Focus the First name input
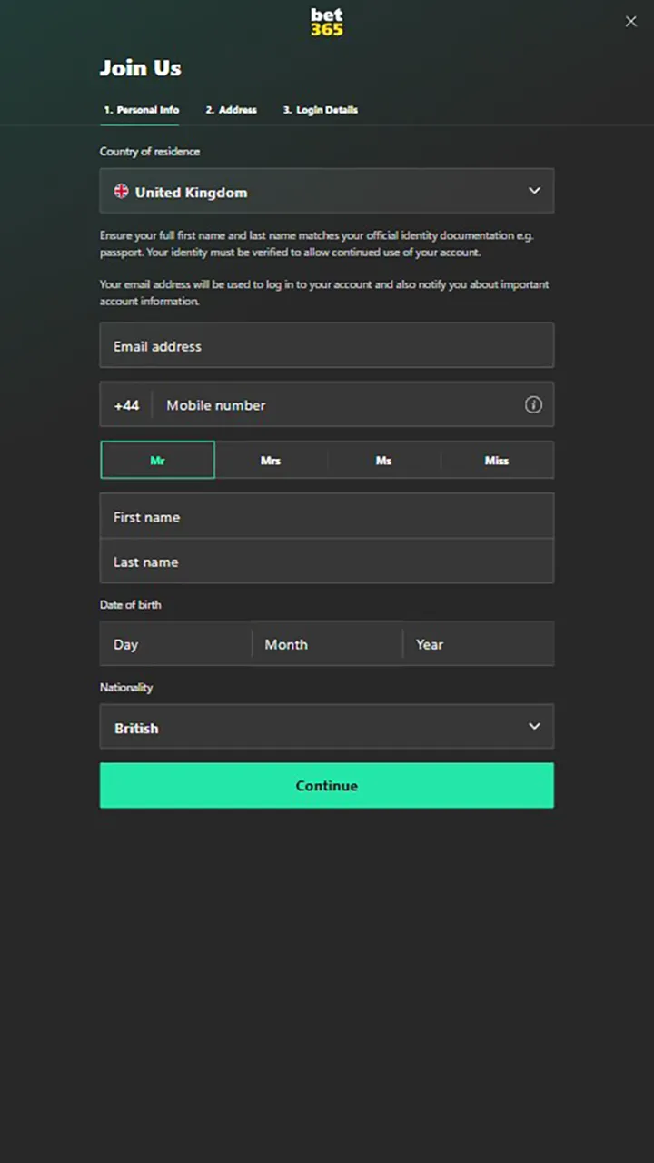Screen dimensions: 654x1163 coord(326,517)
